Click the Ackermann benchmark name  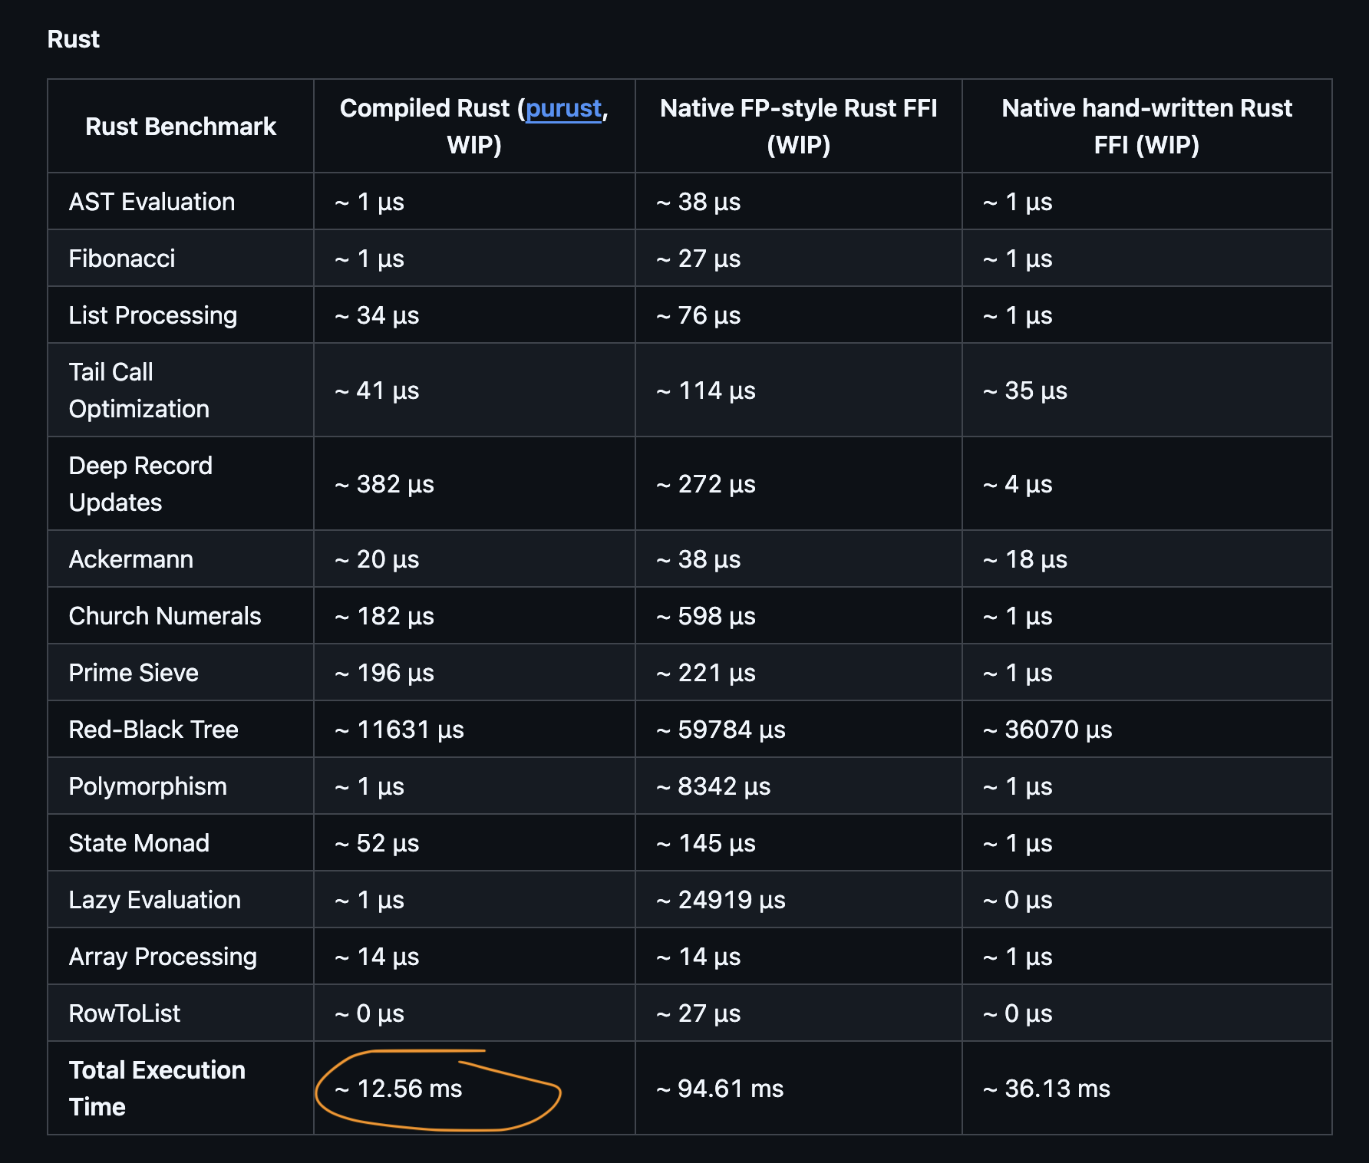pos(131,559)
